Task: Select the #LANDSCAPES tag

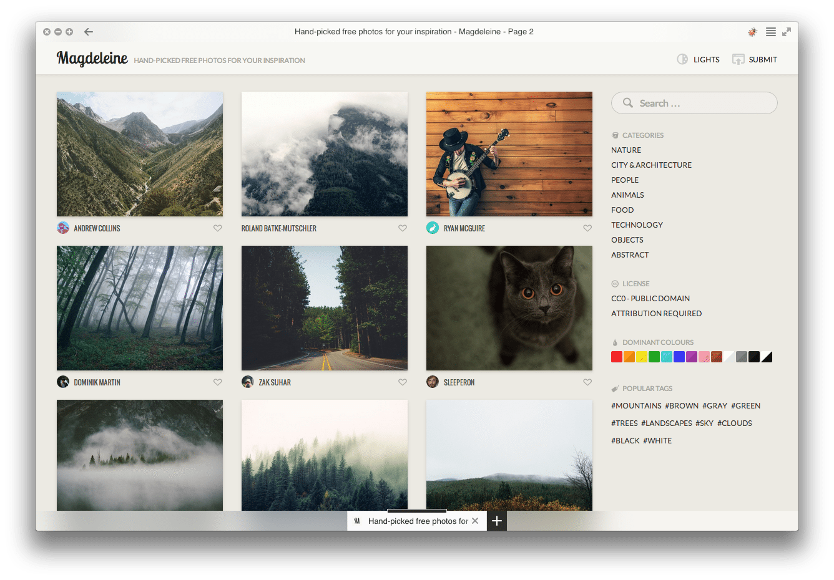Action: 667,423
